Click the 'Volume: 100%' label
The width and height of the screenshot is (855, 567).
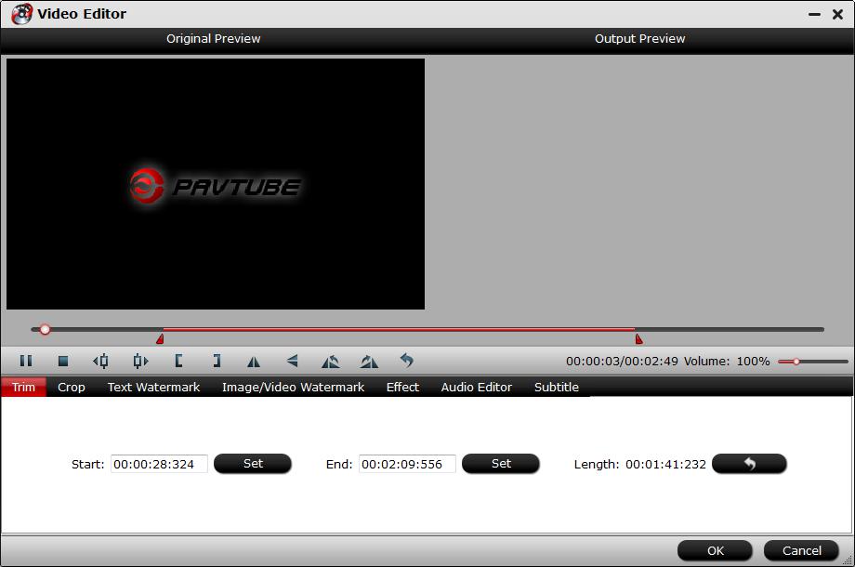[727, 361]
